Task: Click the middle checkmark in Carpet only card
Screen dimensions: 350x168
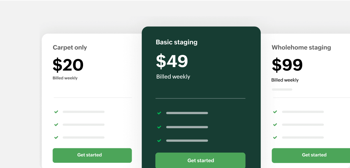Action: [56, 125]
